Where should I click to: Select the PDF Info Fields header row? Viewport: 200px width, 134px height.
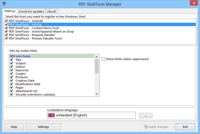point(52,56)
